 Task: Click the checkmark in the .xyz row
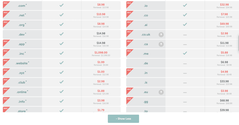61,72
